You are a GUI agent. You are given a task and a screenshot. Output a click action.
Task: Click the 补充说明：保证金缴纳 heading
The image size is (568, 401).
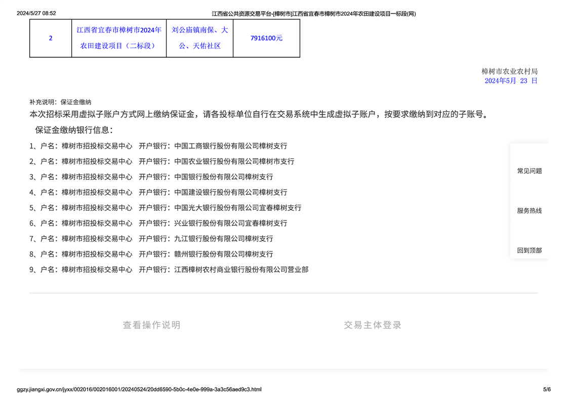coord(60,102)
